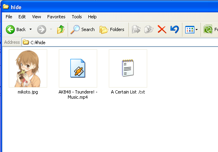The image size is (218, 152).
Task: Click the Search magnifier button
Action: [x=82, y=29]
